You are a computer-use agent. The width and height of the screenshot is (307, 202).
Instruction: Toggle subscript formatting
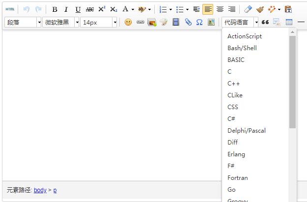click(113, 9)
